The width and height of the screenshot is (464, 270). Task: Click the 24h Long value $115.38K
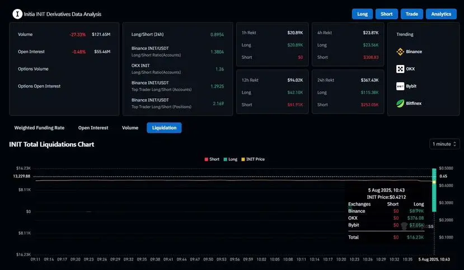pyautogui.click(x=369, y=92)
